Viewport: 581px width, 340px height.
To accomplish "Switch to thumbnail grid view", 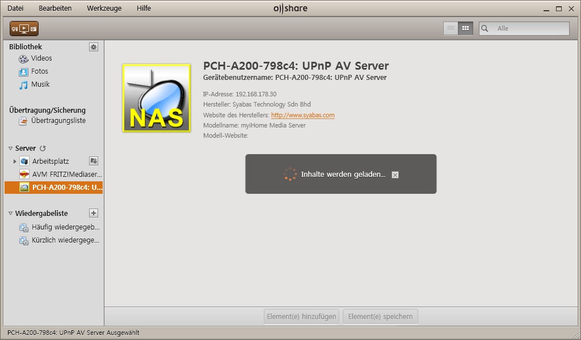I will click(x=465, y=28).
